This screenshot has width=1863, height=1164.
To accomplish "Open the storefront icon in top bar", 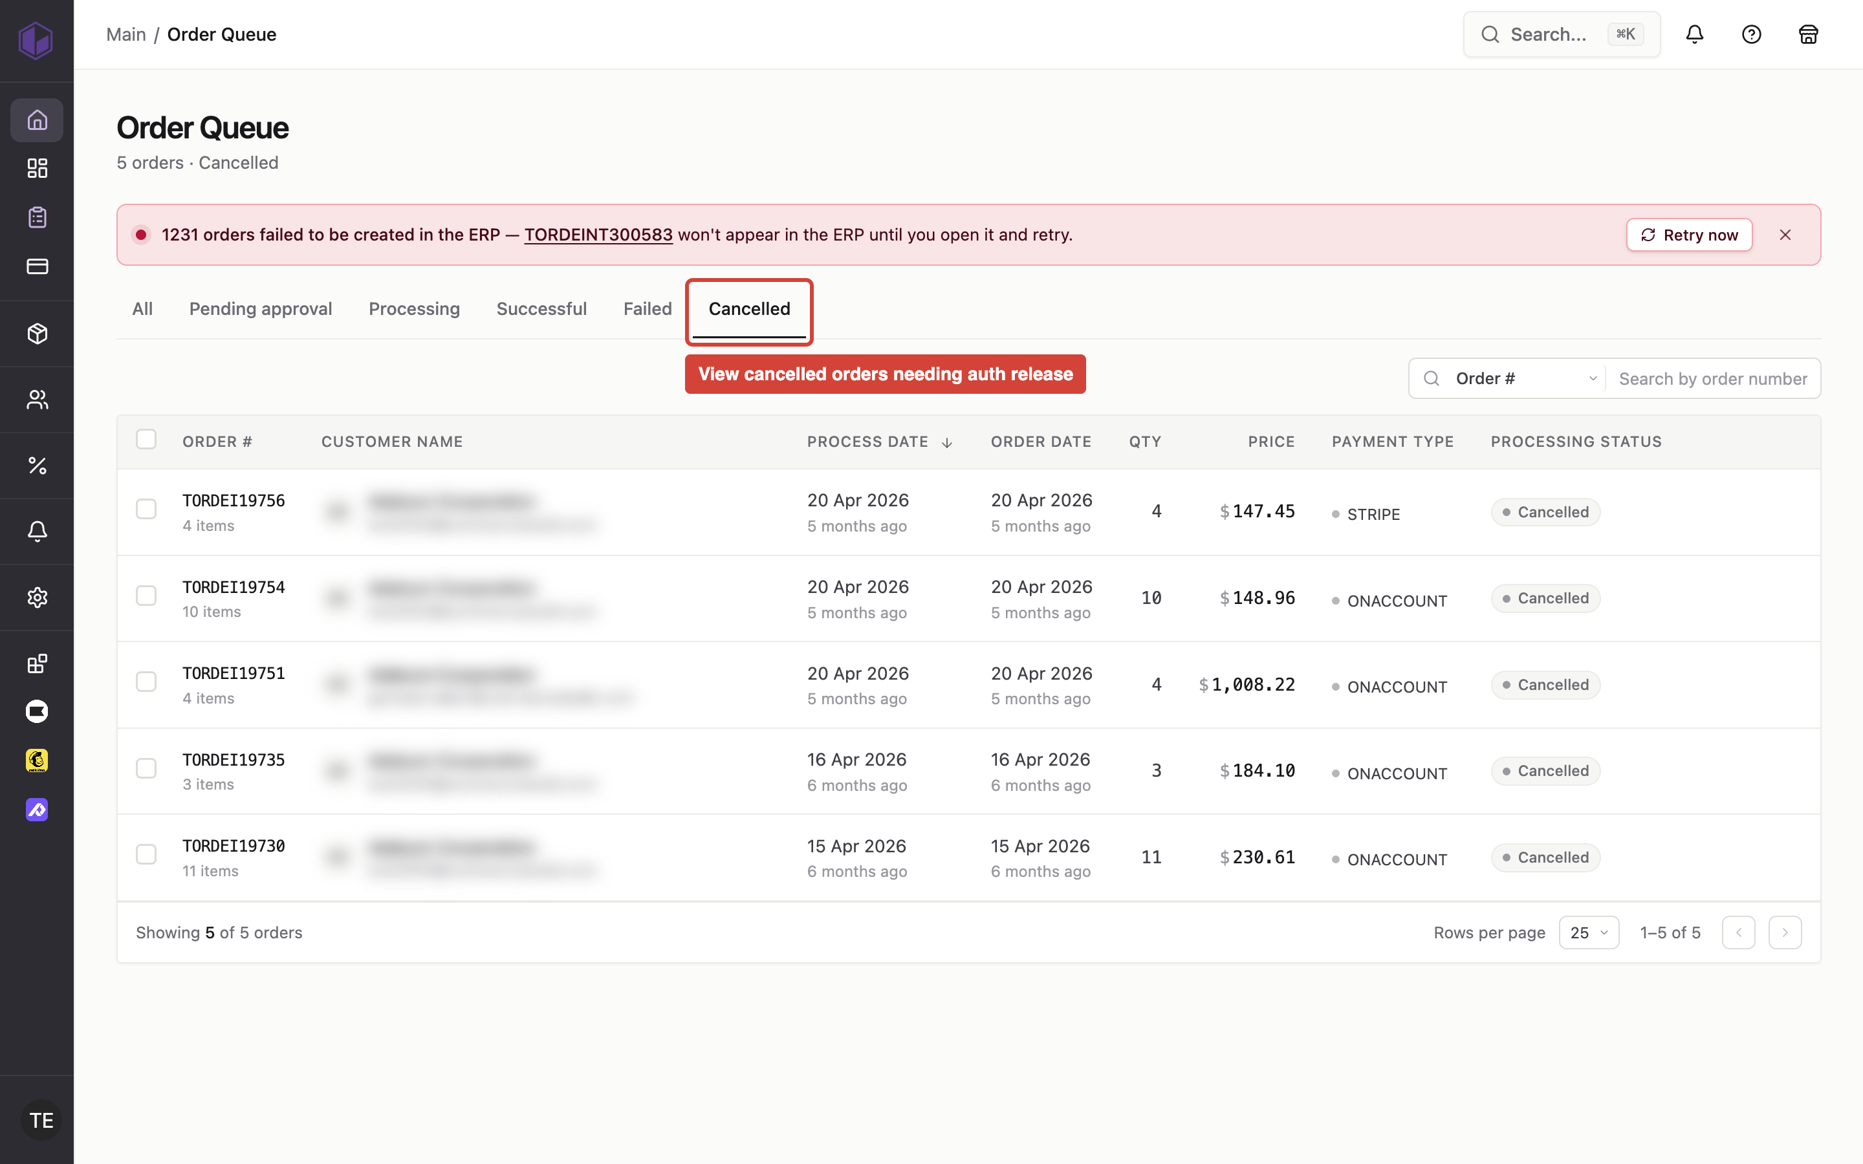I will point(1809,34).
